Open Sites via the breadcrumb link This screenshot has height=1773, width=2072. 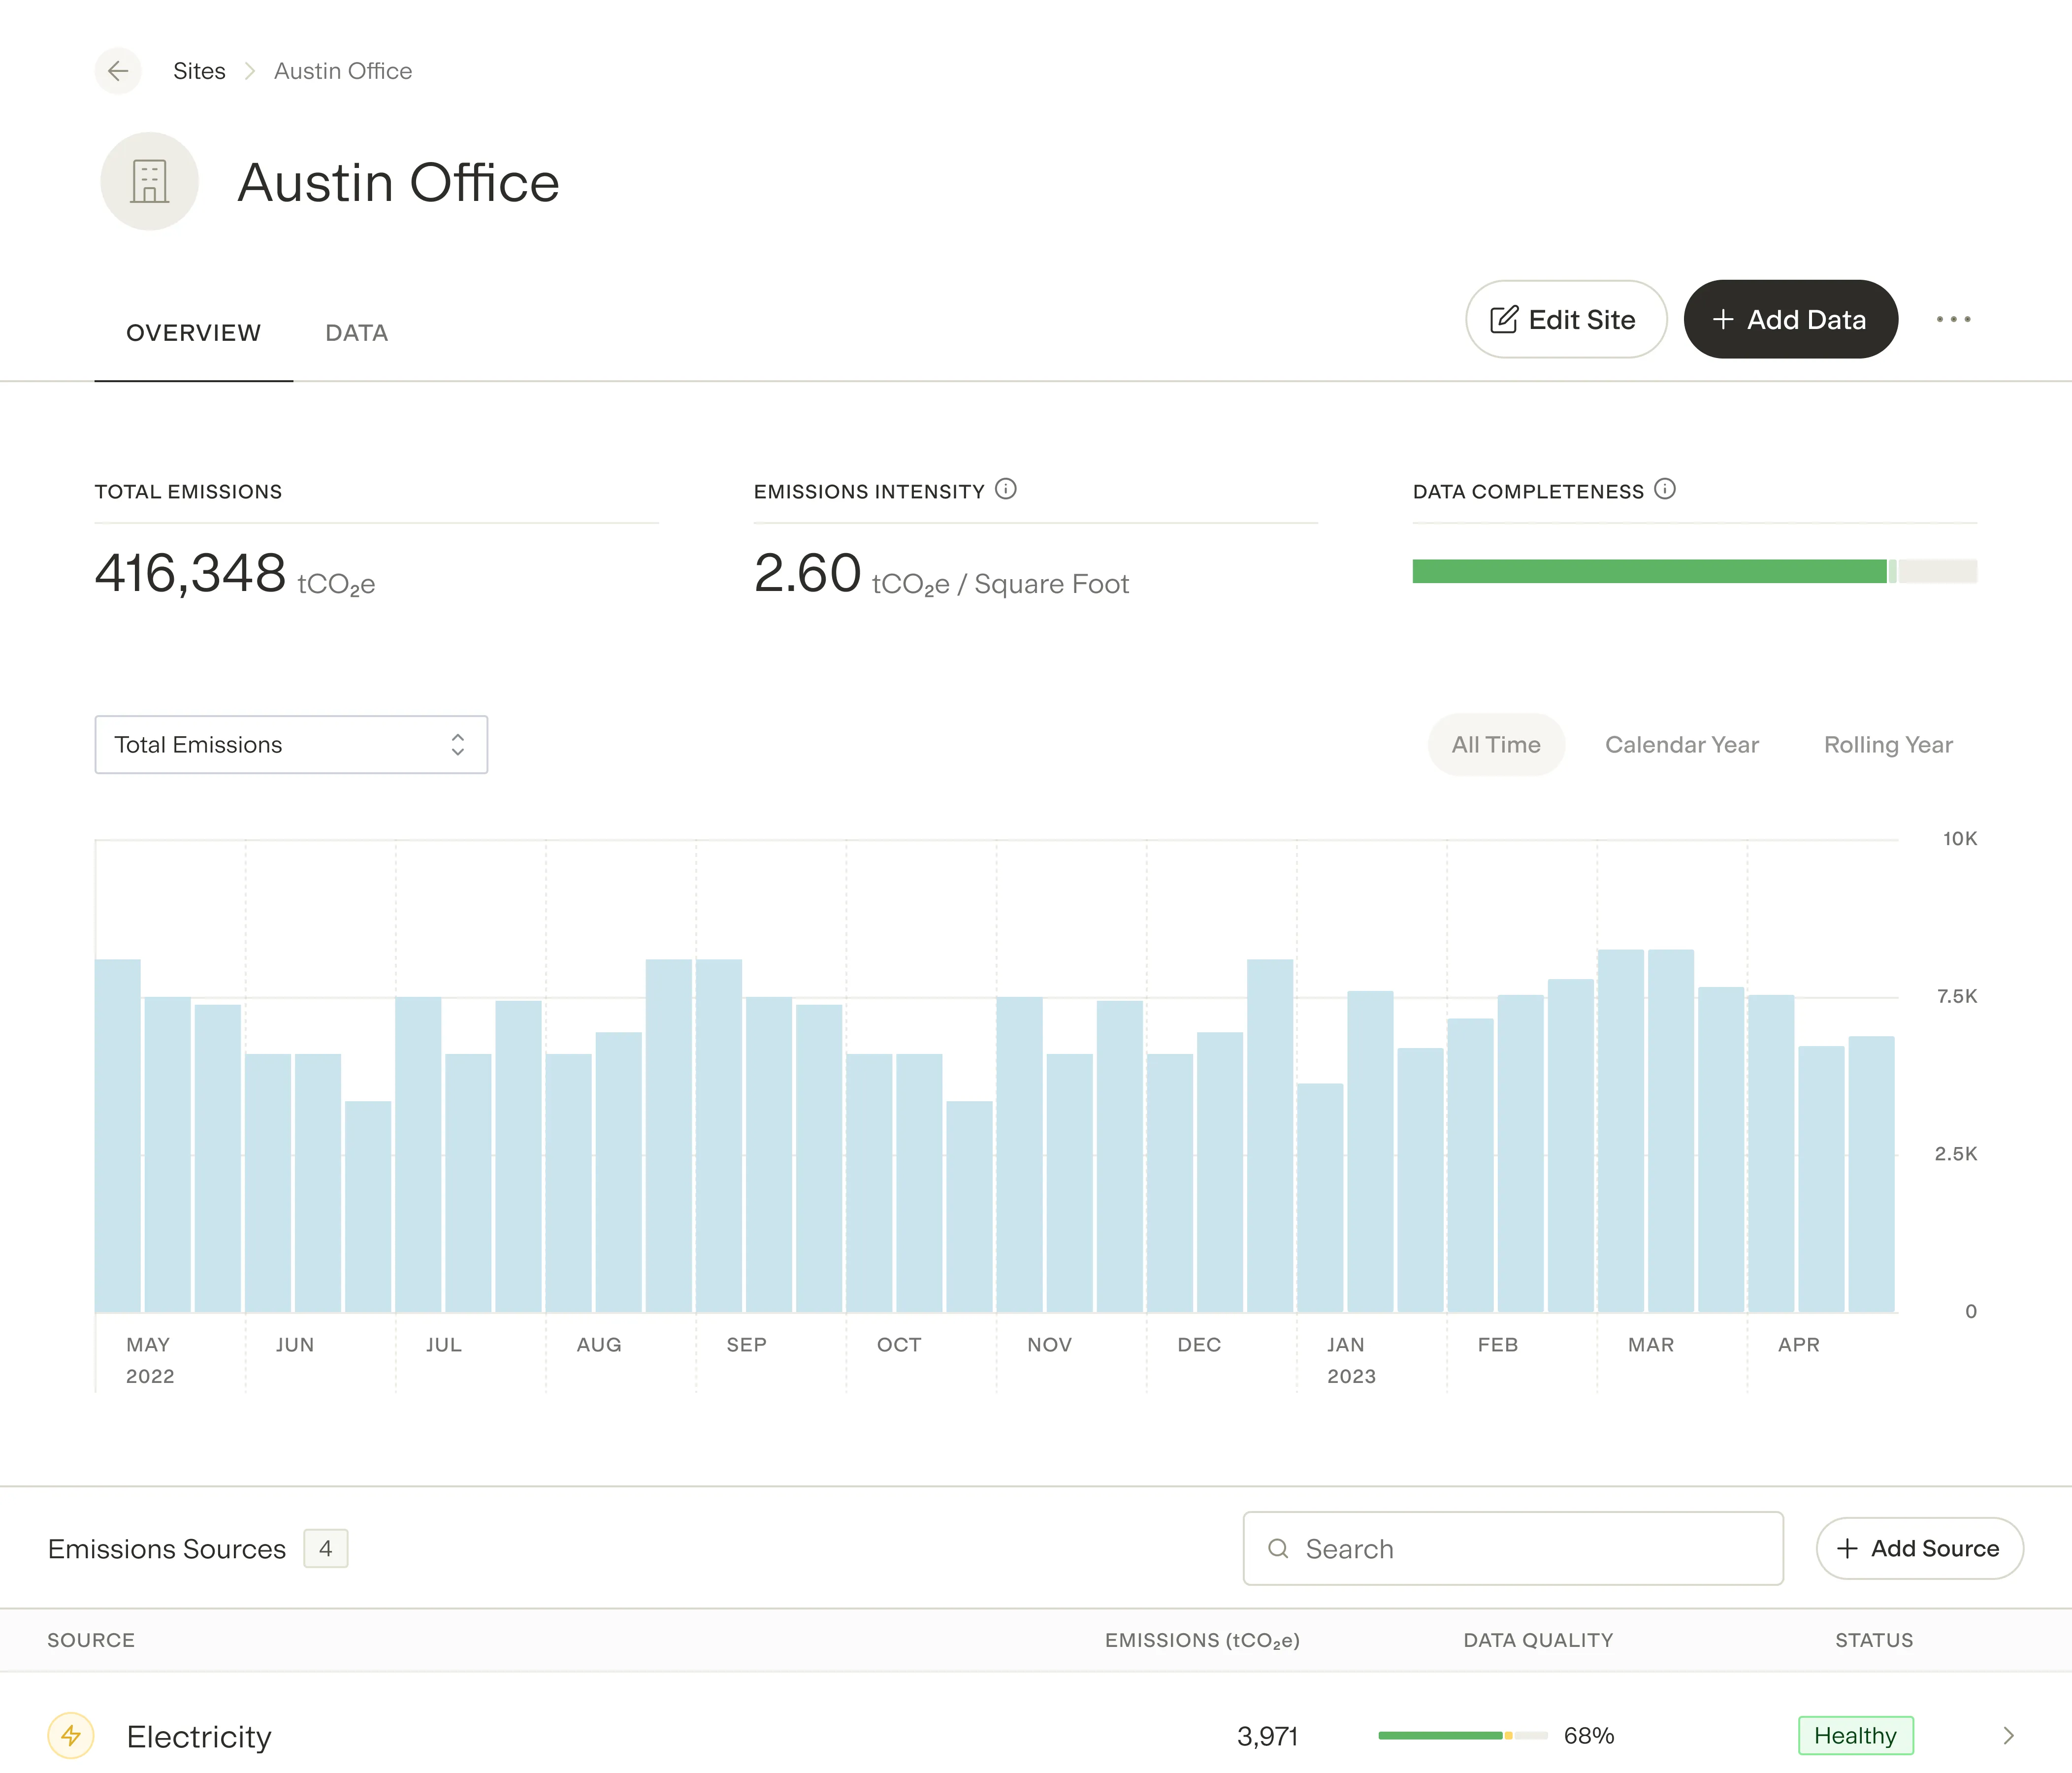click(199, 71)
